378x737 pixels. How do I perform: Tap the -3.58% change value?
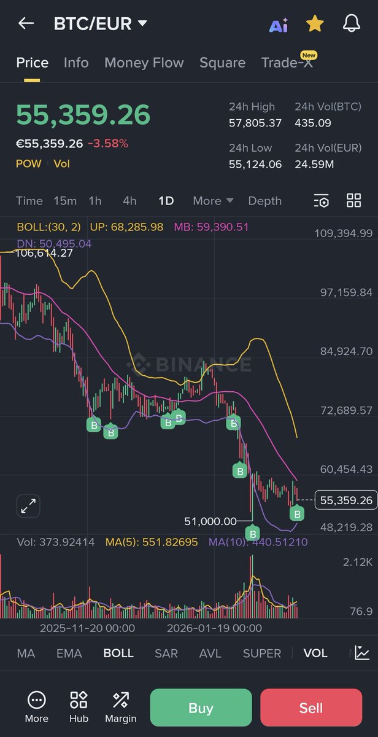pos(108,144)
